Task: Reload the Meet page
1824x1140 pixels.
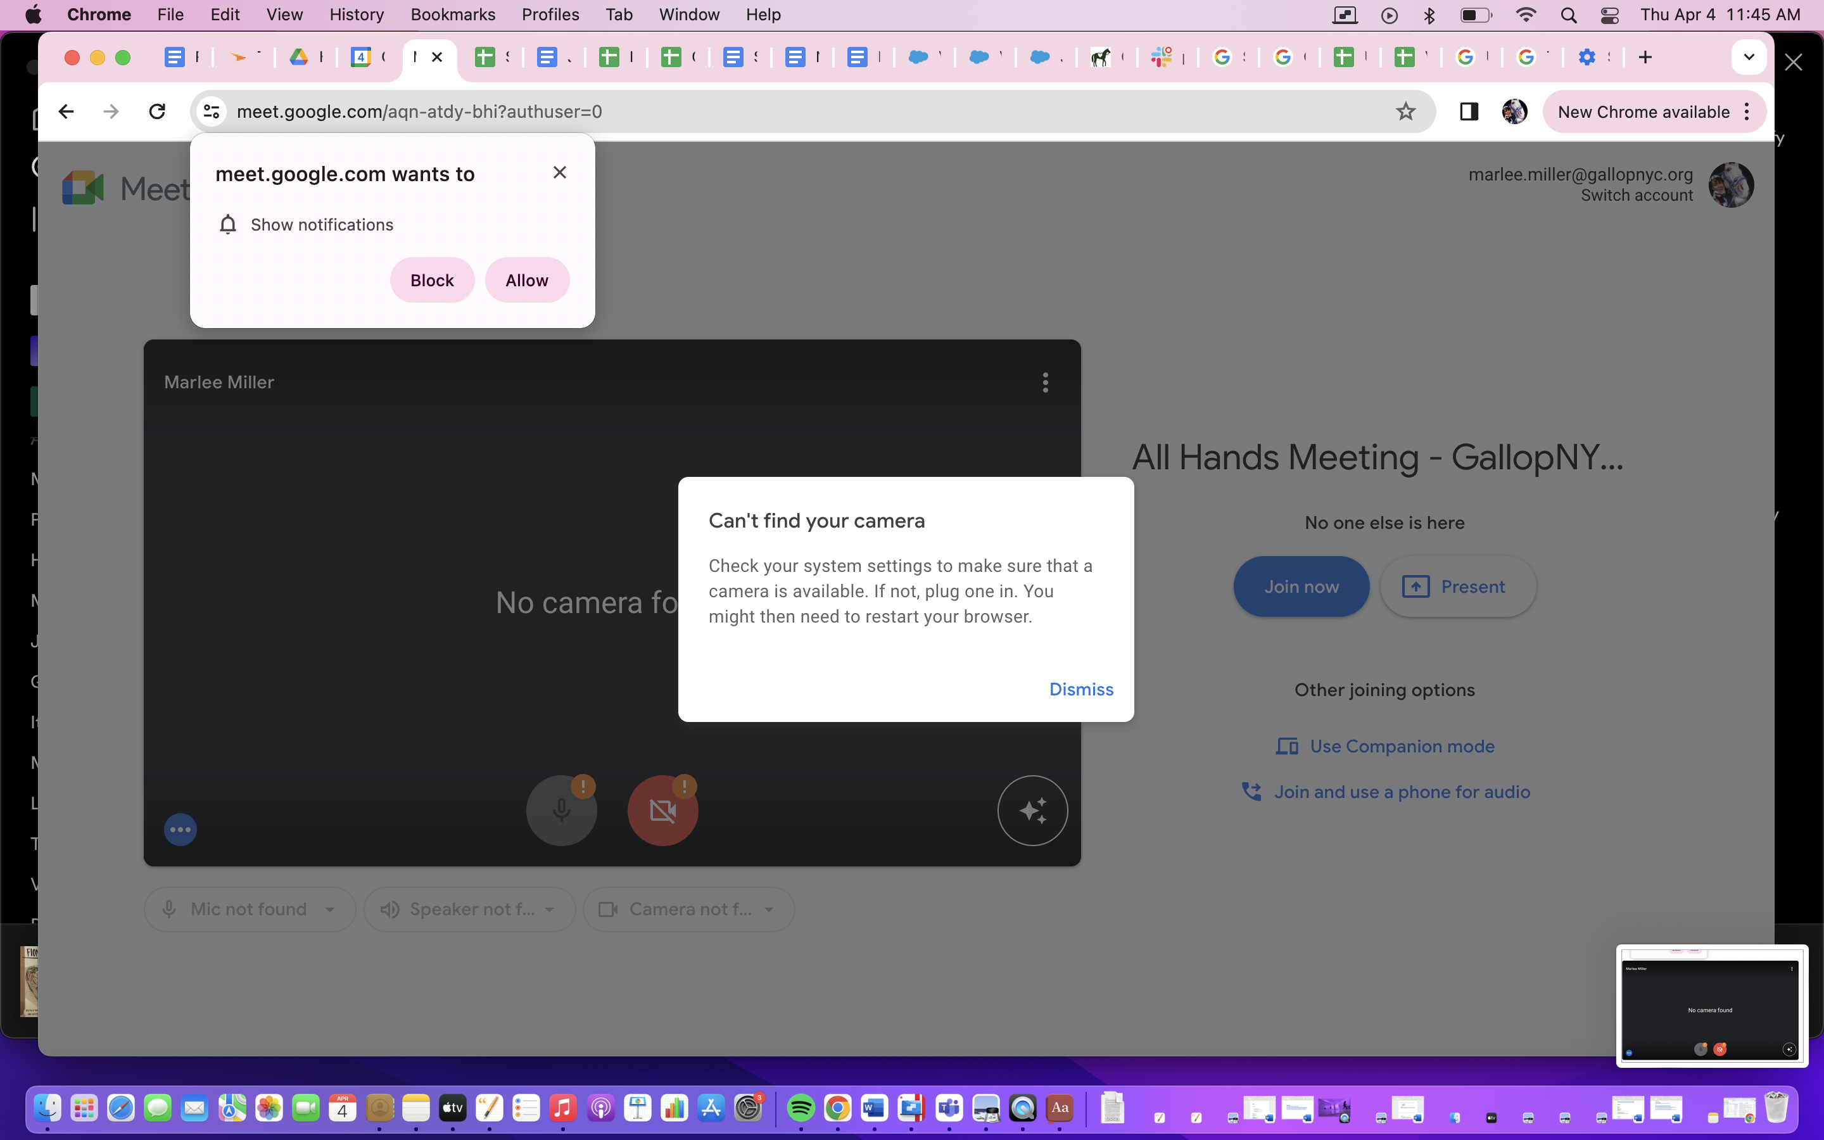Action: pos(157,111)
